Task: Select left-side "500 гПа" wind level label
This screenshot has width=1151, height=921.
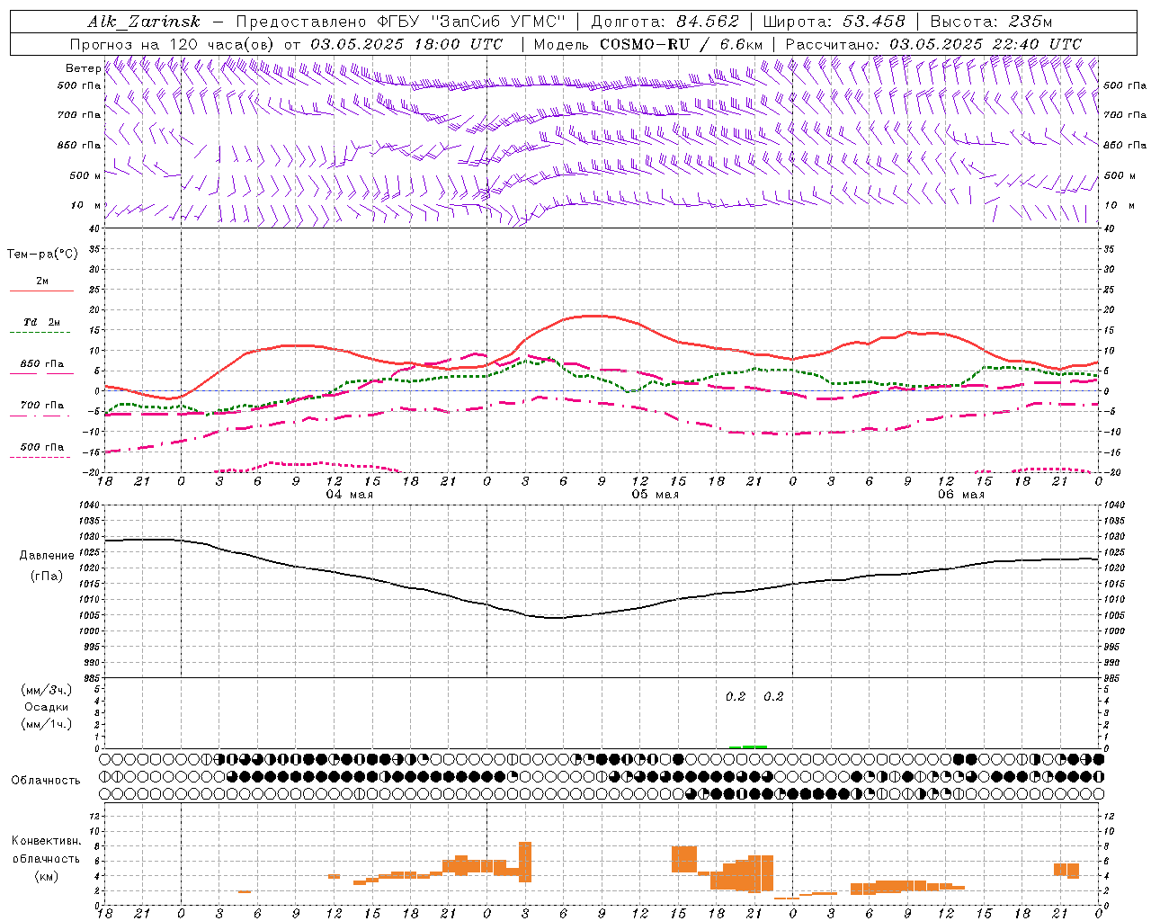Action: click(79, 85)
